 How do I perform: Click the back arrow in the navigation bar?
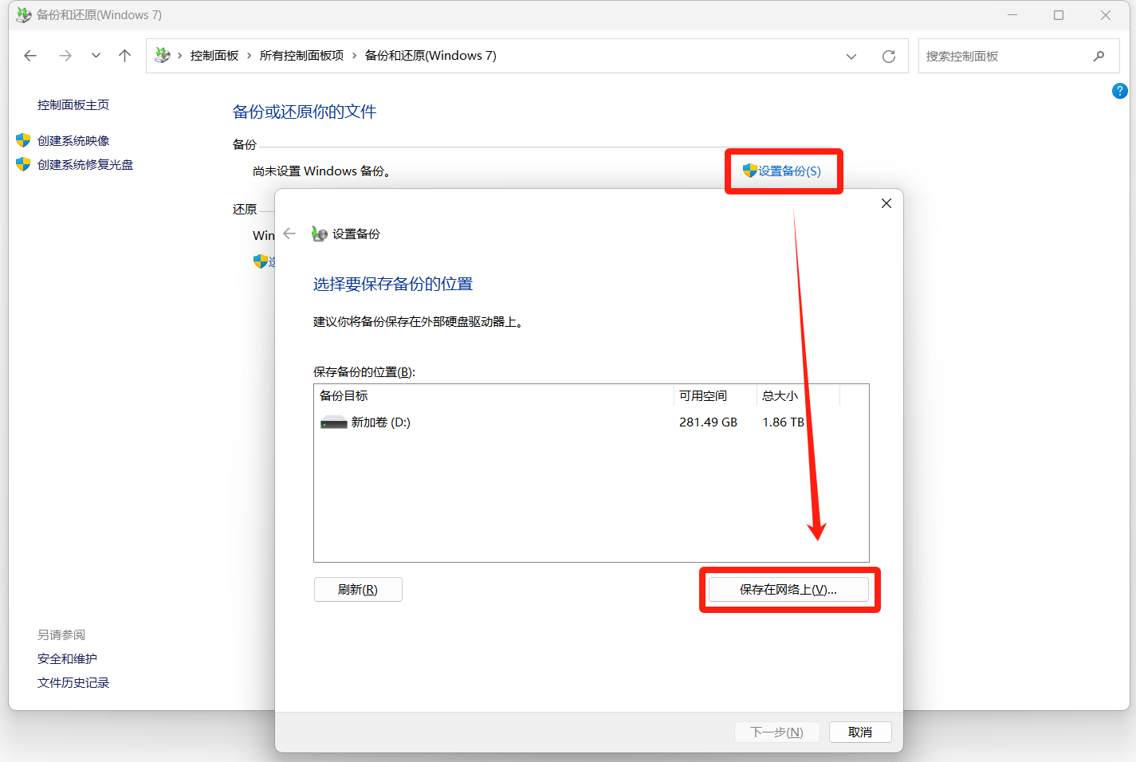(30, 56)
